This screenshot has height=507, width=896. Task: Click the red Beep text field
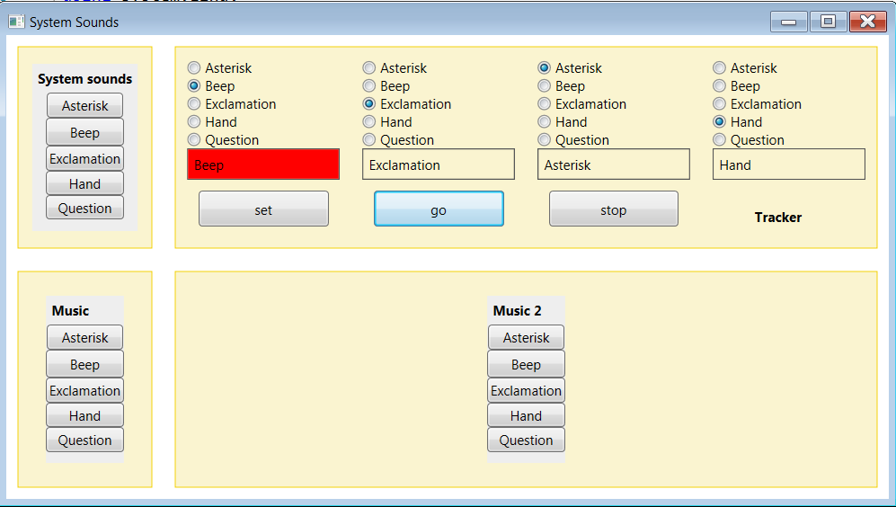coord(263,165)
